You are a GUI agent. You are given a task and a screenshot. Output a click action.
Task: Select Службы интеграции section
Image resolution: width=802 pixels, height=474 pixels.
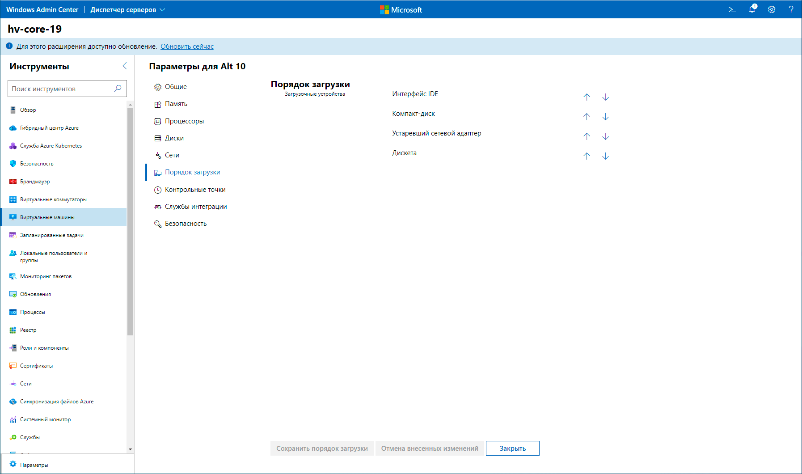click(x=195, y=207)
